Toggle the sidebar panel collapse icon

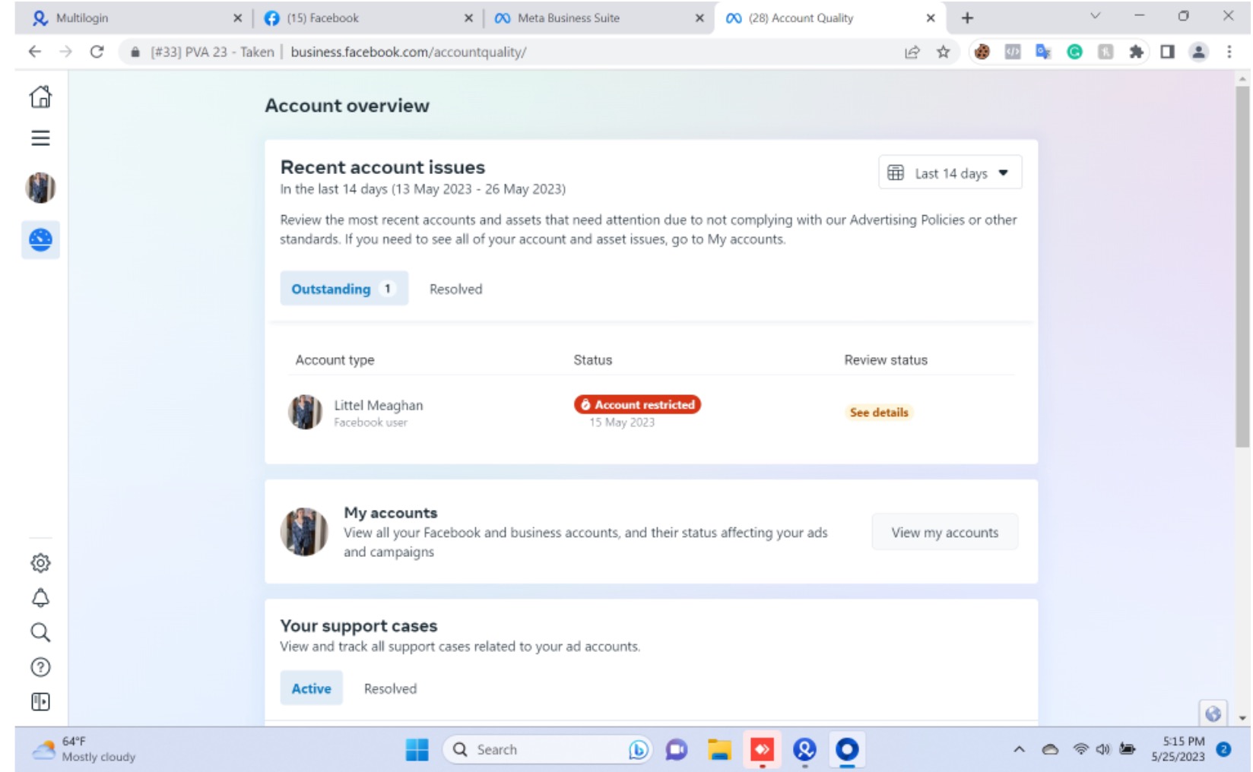40,701
